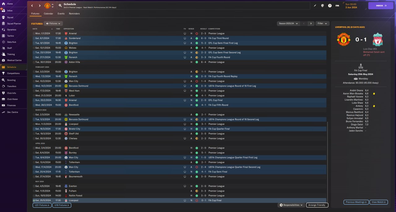
Task: Open the Season 2023/24 dropdown
Action: [x=289, y=24]
